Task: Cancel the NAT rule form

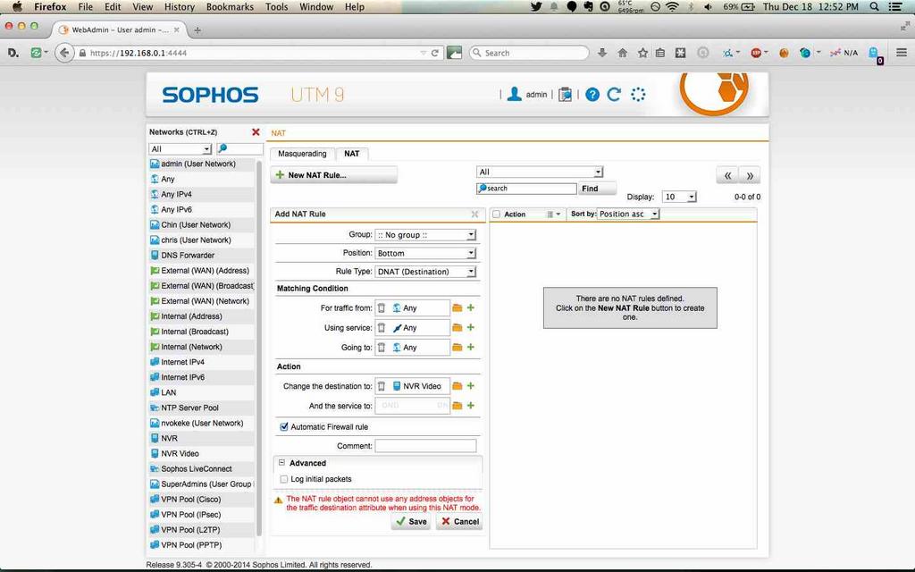Action: point(459,522)
